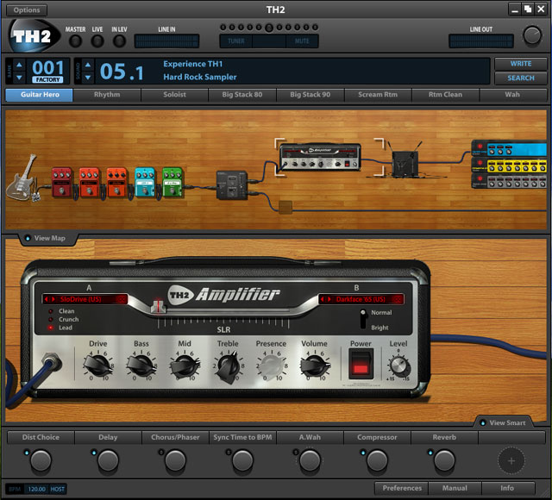Open the Info page
The width and height of the screenshot is (552, 500).
pyautogui.click(x=507, y=488)
